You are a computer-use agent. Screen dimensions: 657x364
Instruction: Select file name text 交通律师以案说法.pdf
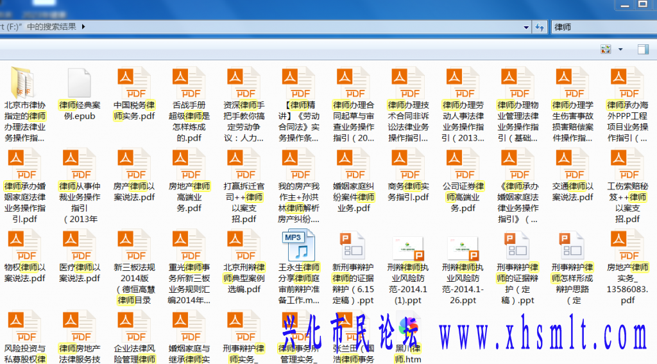pos(573,192)
